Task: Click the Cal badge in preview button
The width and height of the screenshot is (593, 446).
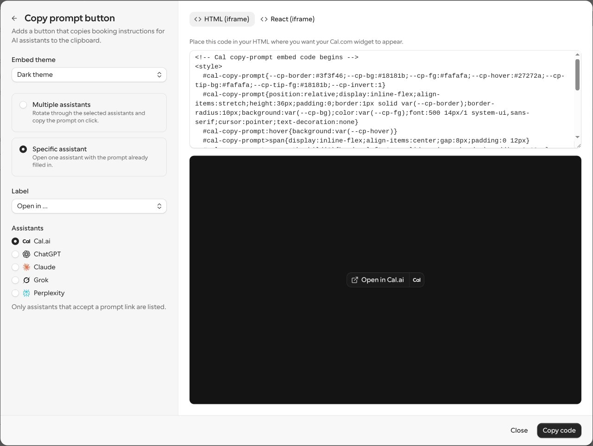Action: 416,280
